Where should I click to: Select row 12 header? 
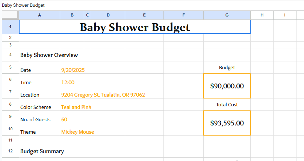(10, 151)
